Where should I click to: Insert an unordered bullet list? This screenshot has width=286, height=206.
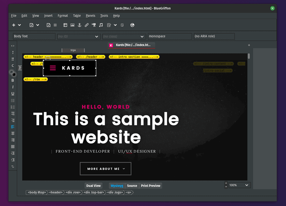tap(13, 100)
